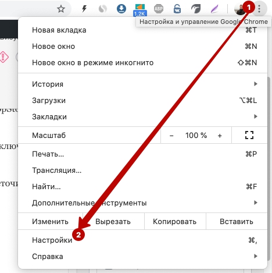Viewport: 272px width, 273px height.
Task: Toggle fullscreen mode from the zoom row
Action: (249, 135)
